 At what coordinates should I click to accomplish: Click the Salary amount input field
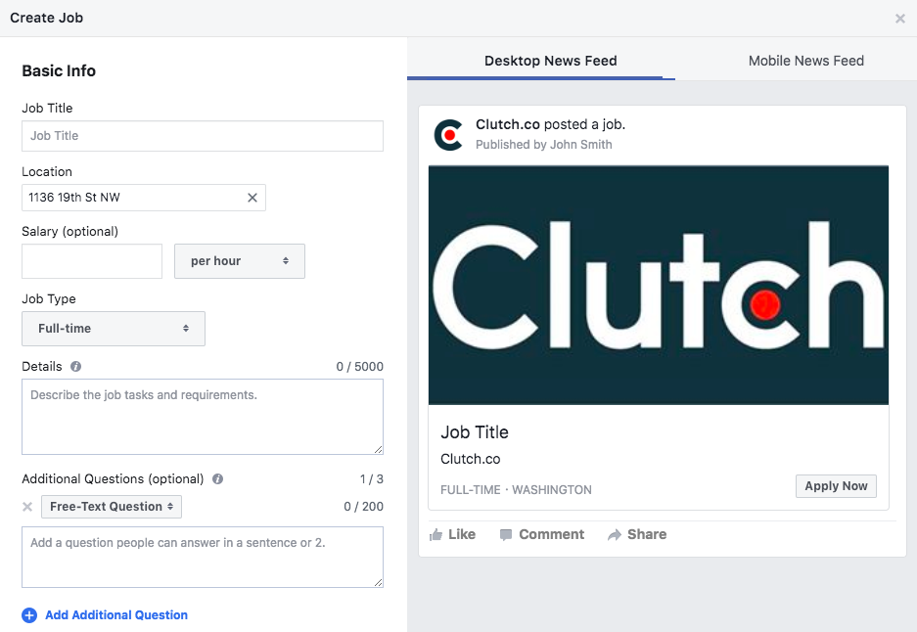(91, 260)
